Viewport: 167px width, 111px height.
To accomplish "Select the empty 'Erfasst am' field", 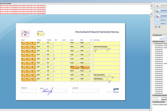I will 29,91.
